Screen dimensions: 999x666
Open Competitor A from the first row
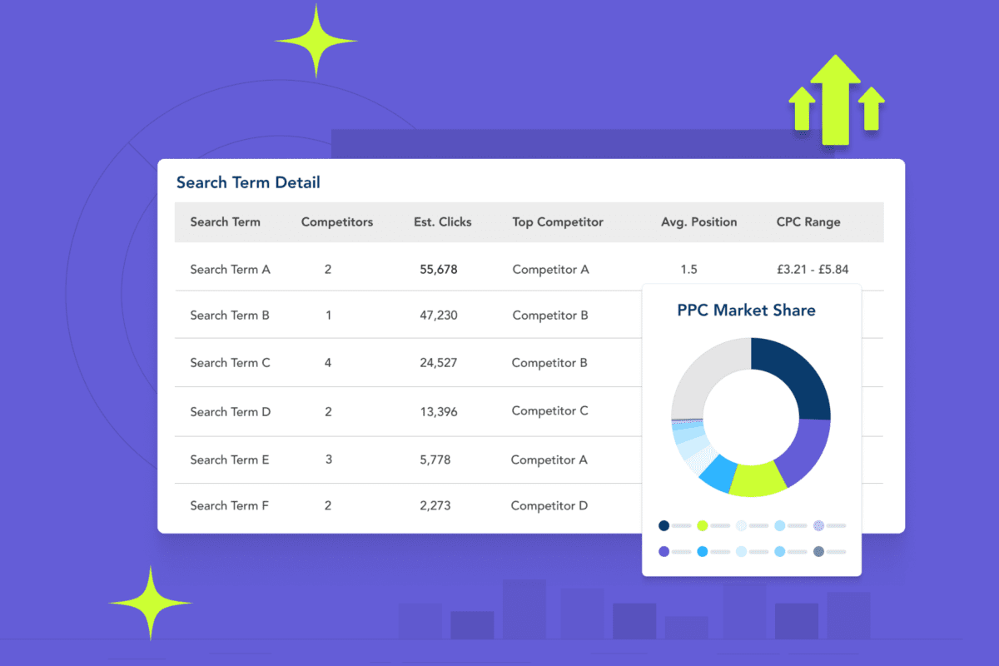550,269
